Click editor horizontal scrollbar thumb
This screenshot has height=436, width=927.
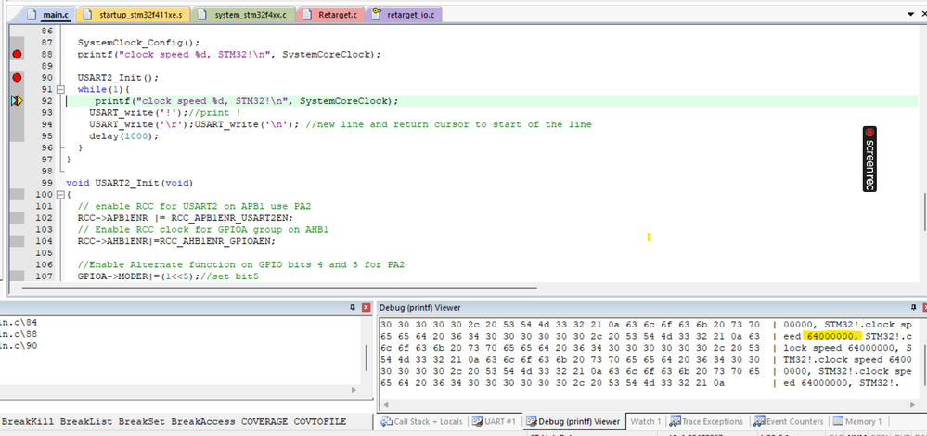point(279,288)
